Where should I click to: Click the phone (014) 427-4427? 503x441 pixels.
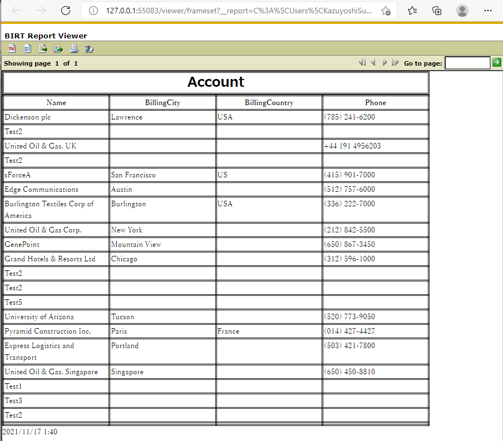coord(349,331)
